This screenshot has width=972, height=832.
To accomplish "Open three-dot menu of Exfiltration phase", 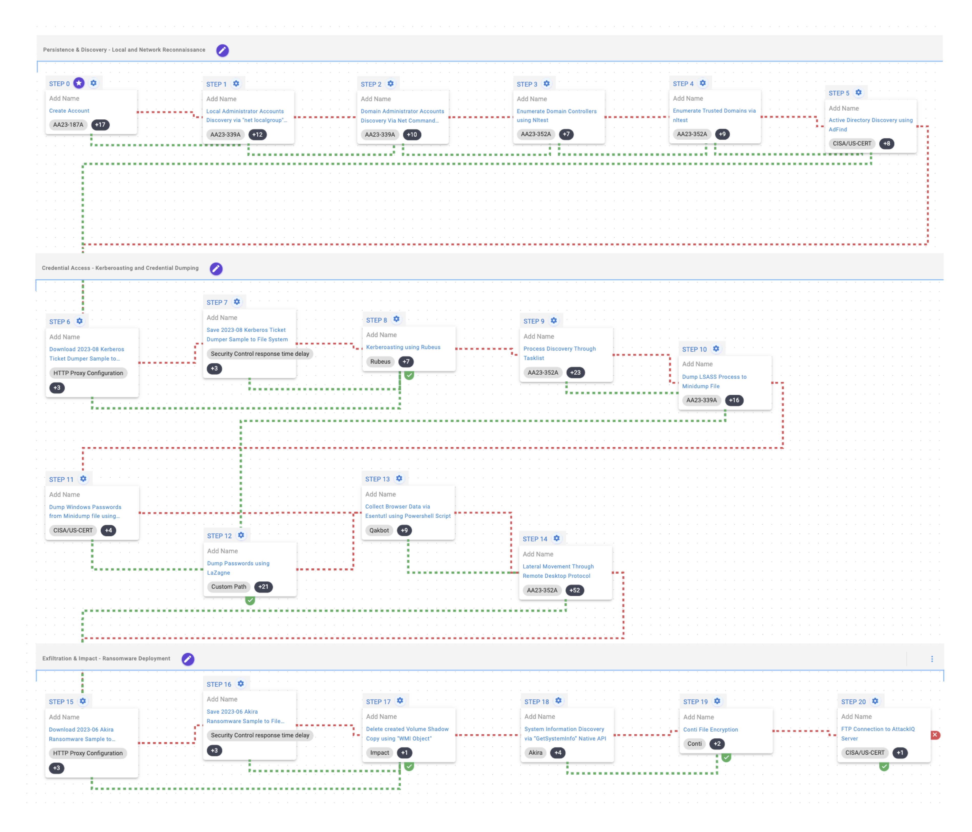I will pos(932,659).
